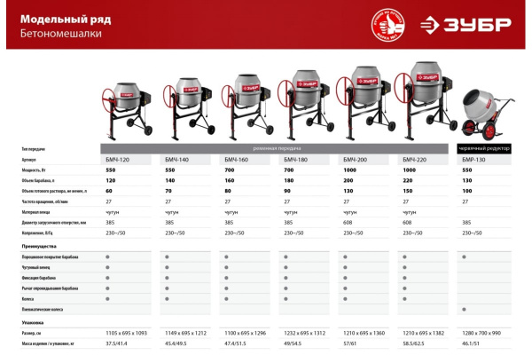Click the size '1280 x 700 x 990'
The image size is (532, 355).
[x=481, y=334]
